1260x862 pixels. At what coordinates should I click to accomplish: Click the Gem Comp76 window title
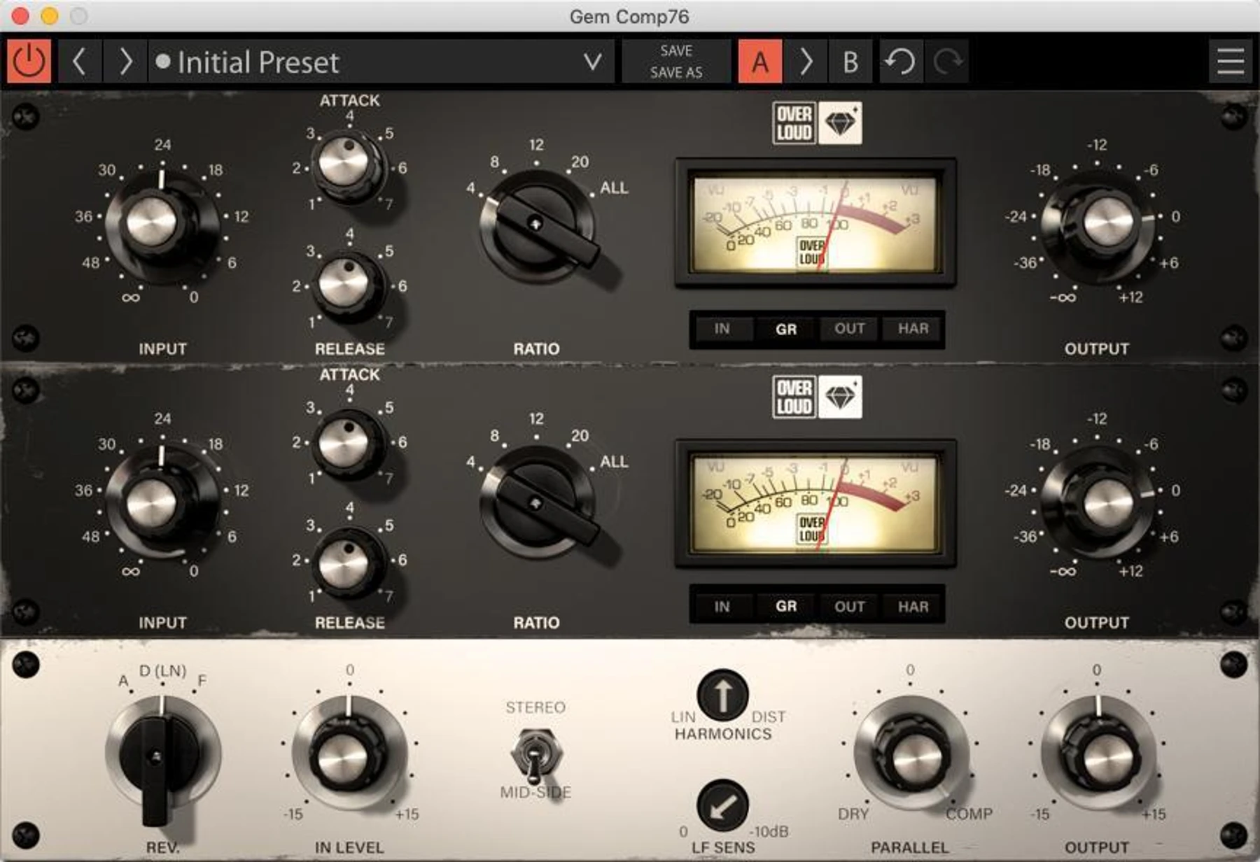click(x=629, y=16)
